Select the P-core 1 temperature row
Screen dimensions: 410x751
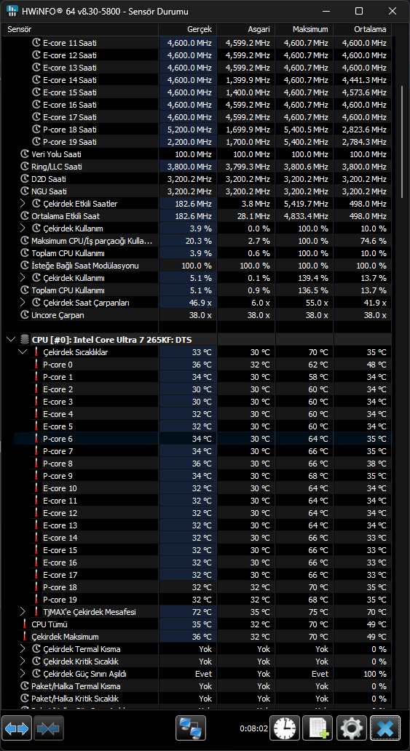click(x=202, y=377)
